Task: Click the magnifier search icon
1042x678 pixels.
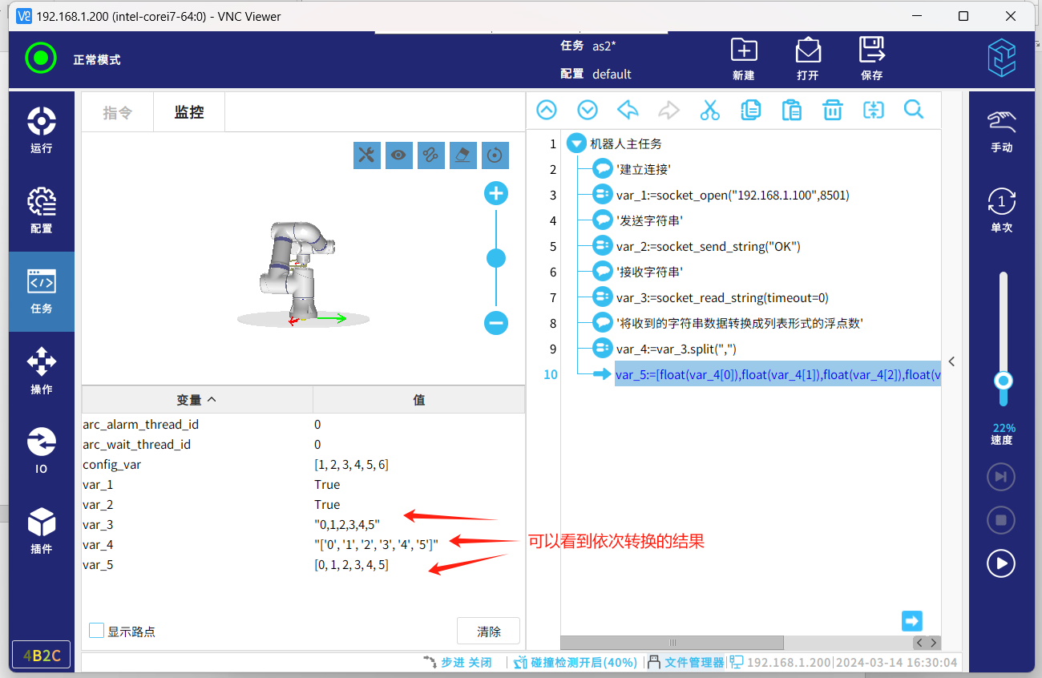Action: click(x=914, y=111)
